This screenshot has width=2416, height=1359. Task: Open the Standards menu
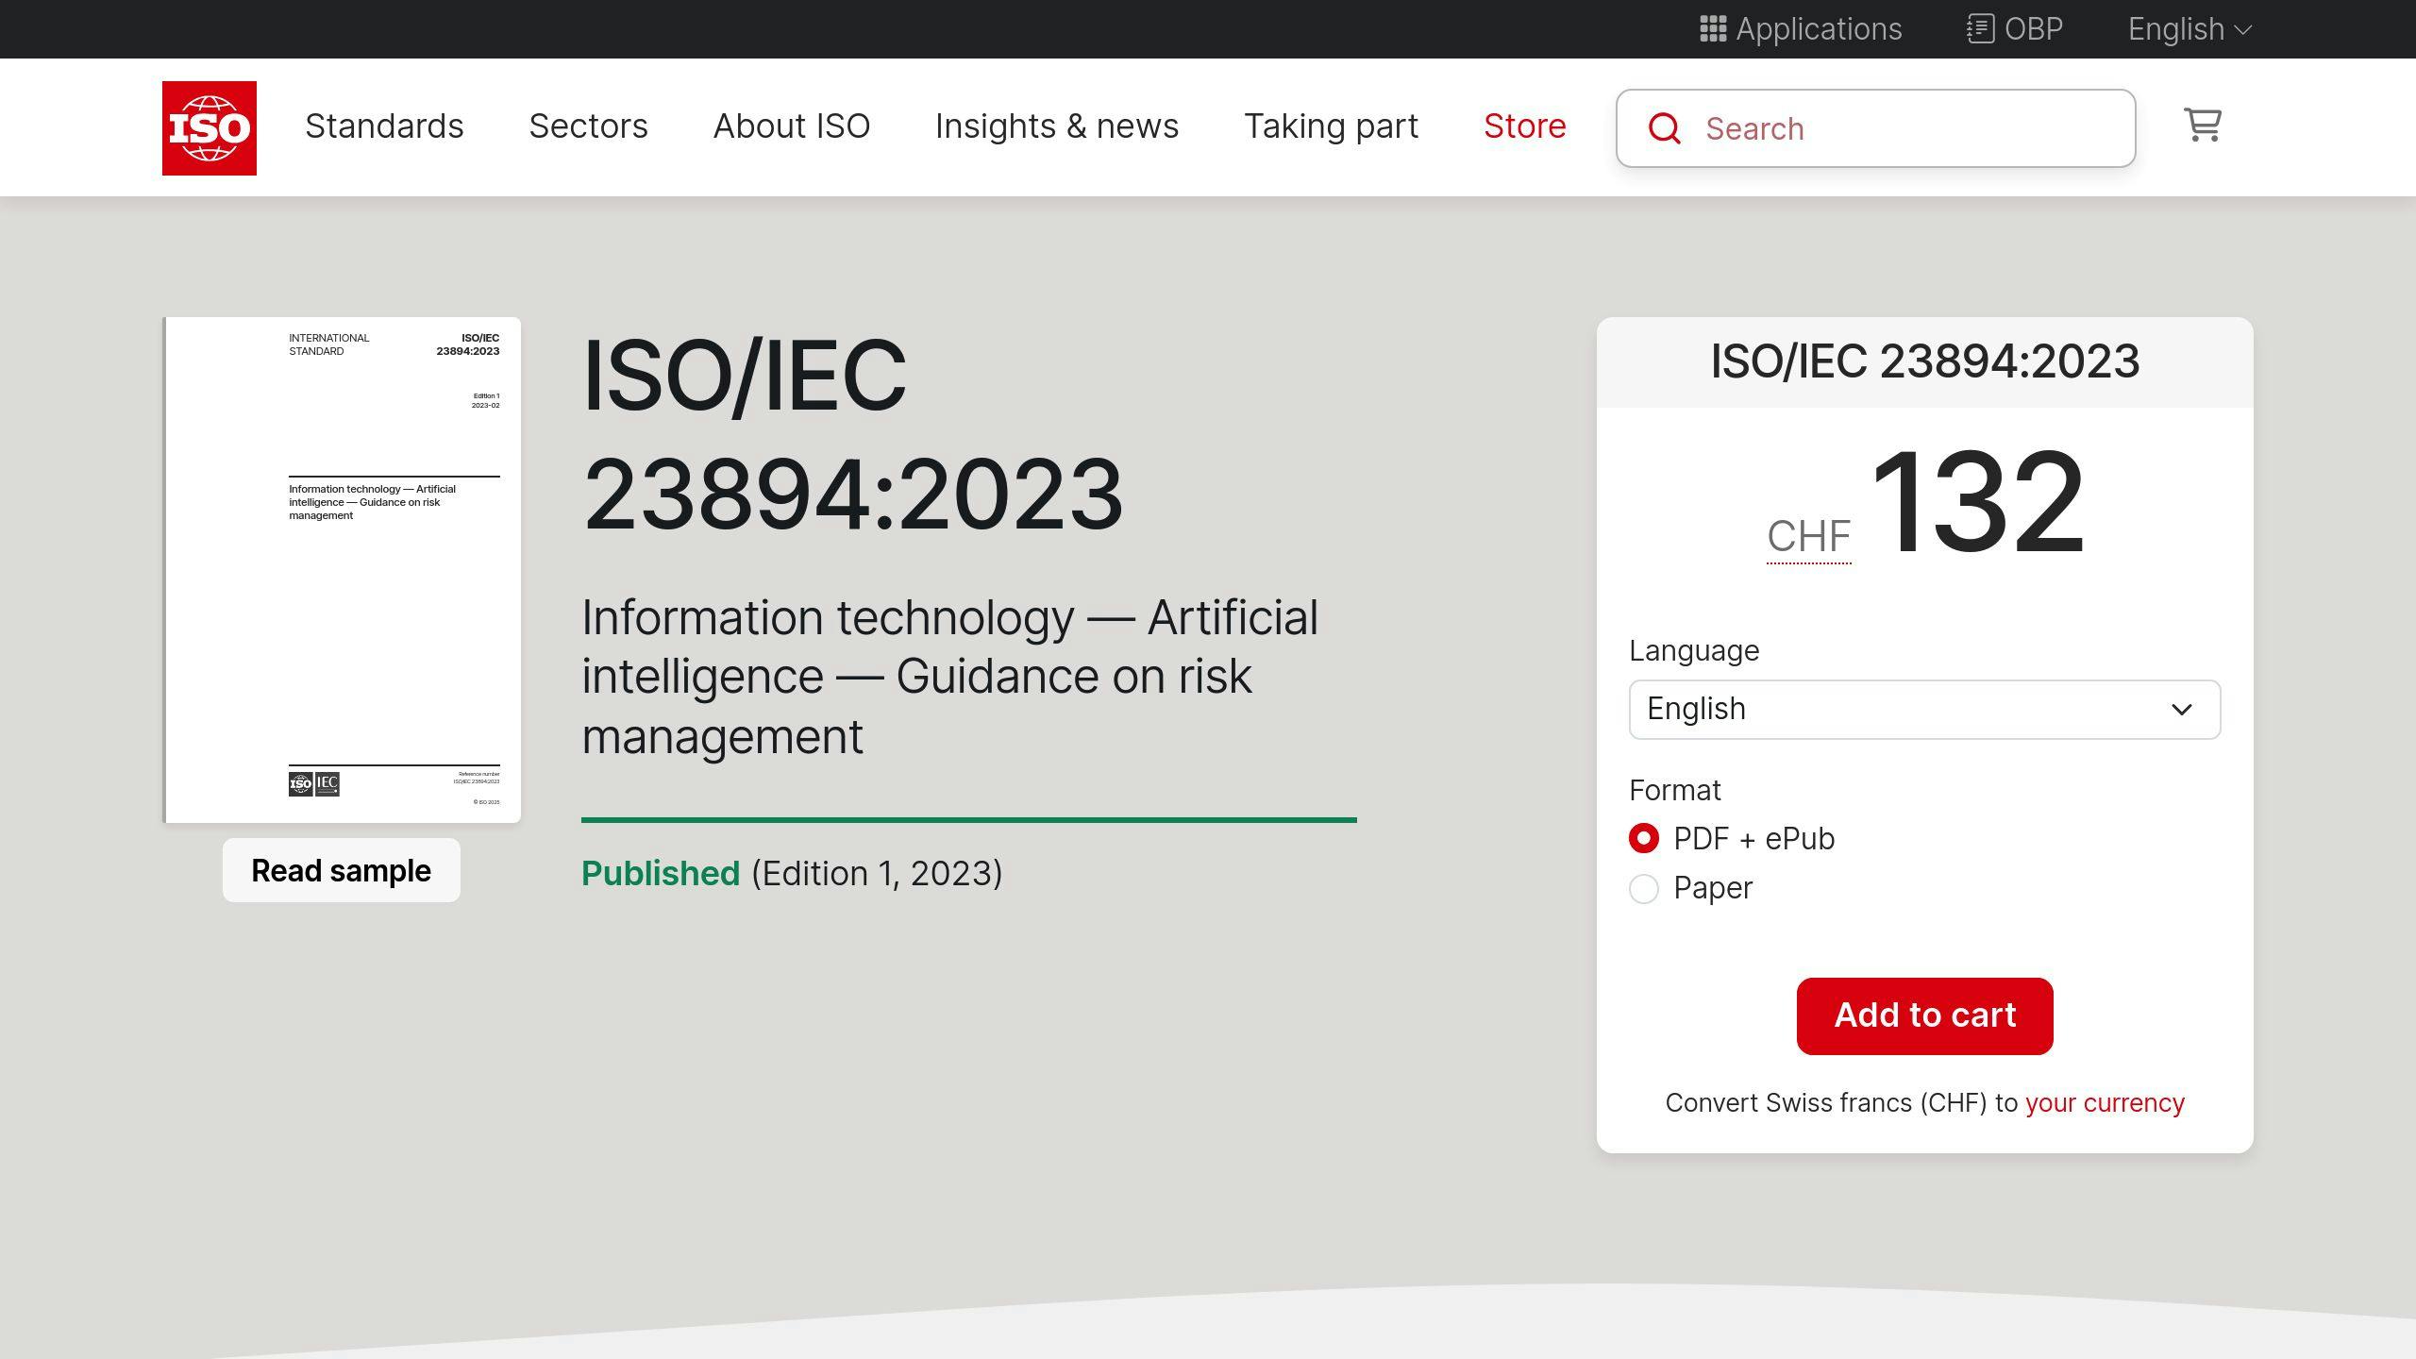[x=384, y=126]
